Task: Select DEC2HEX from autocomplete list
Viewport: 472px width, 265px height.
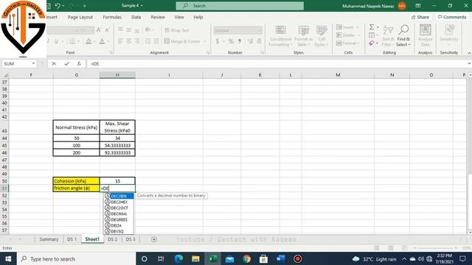Action: tap(119, 202)
